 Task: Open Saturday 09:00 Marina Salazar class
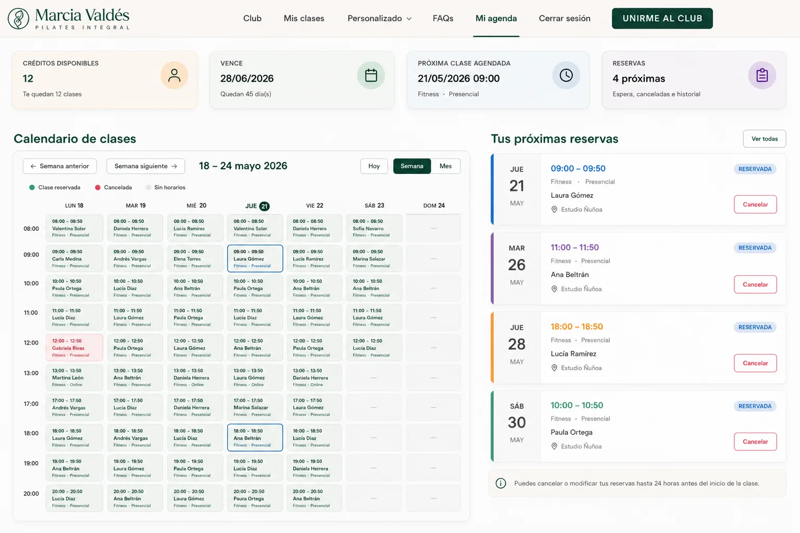point(374,258)
